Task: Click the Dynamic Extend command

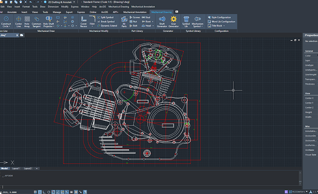Action: (107, 26)
